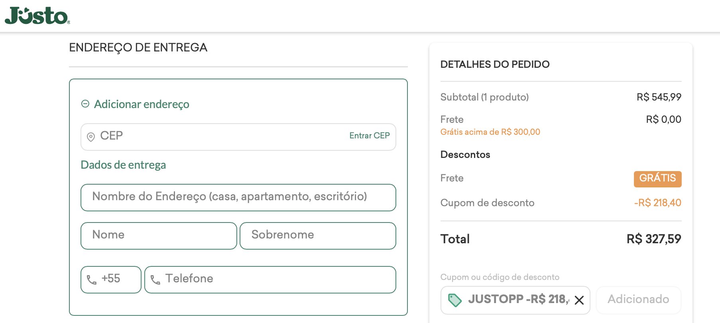720x323 pixels.
Task: Click the Entrar CEP link
Action: click(370, 136)
